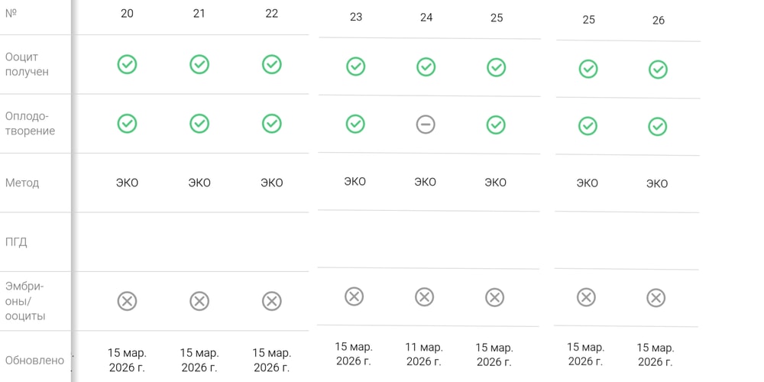Screen dimensions: 764x382
Task: Click the ПГД row label
Action: pyautogui.click(x=16, y=242)
